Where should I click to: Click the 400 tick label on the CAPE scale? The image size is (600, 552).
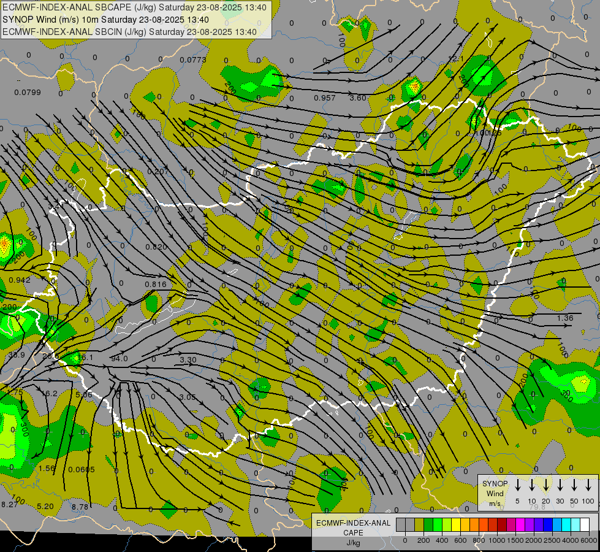click(x=442, y=540)
